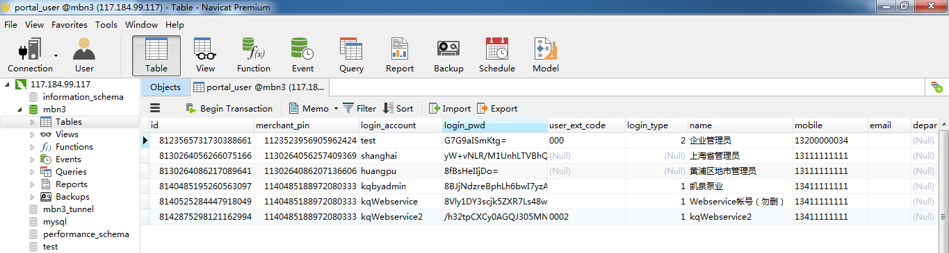
Task: Open the Backup toolbar icon
Action: 448,55
